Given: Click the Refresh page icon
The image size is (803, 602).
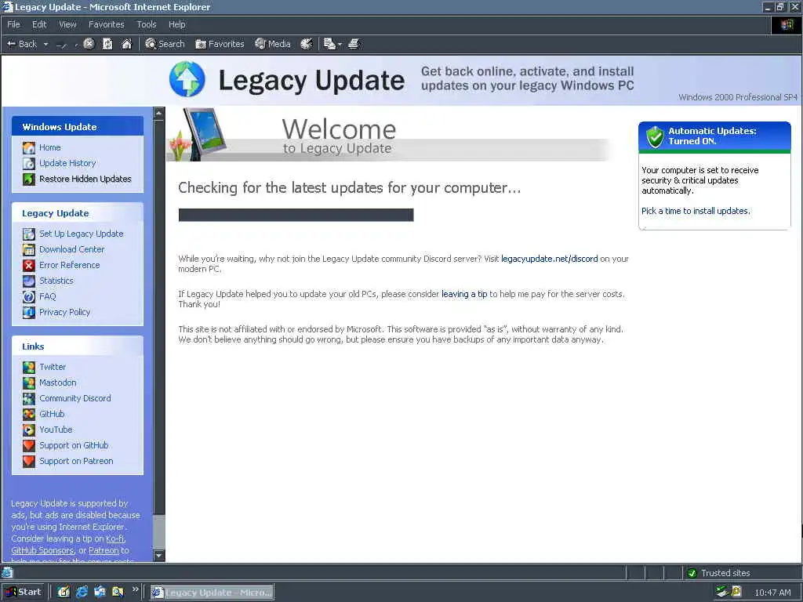Looking at the screenshot, I should coord(107,44).
